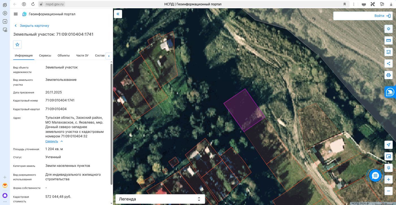
Task: Click the K extension icon in toolbar
Action: (373, 4)
